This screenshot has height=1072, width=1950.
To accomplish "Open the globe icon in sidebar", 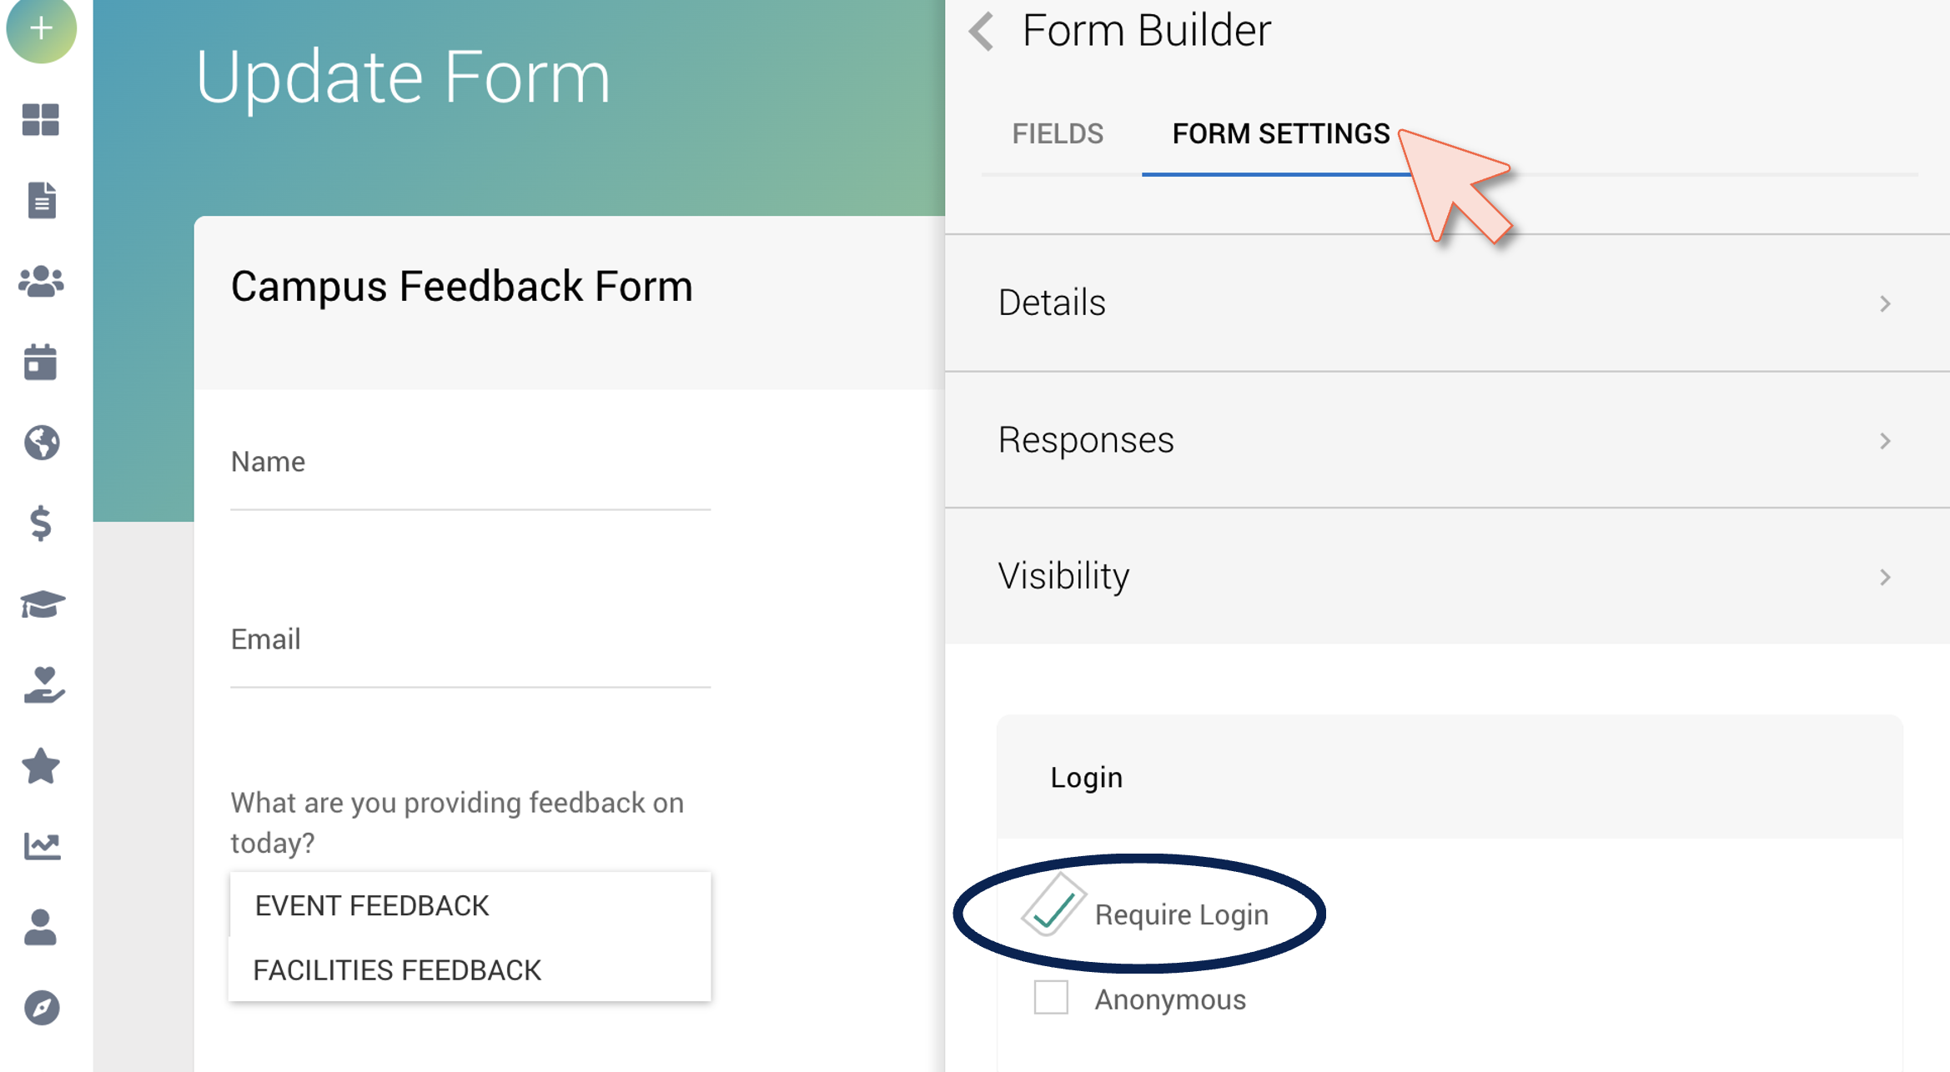I will pos(42,443).
